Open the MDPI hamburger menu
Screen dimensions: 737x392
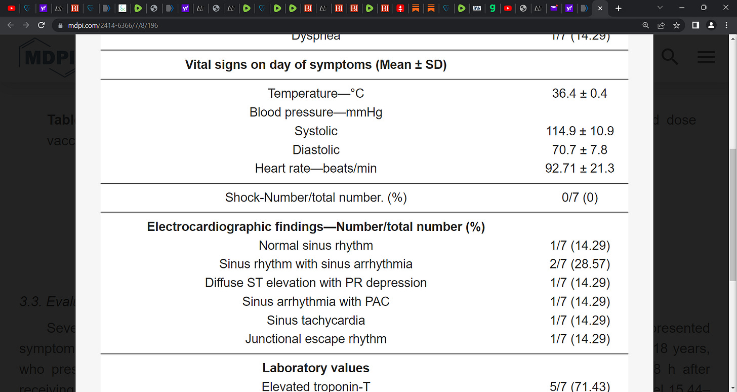[706, 57]
